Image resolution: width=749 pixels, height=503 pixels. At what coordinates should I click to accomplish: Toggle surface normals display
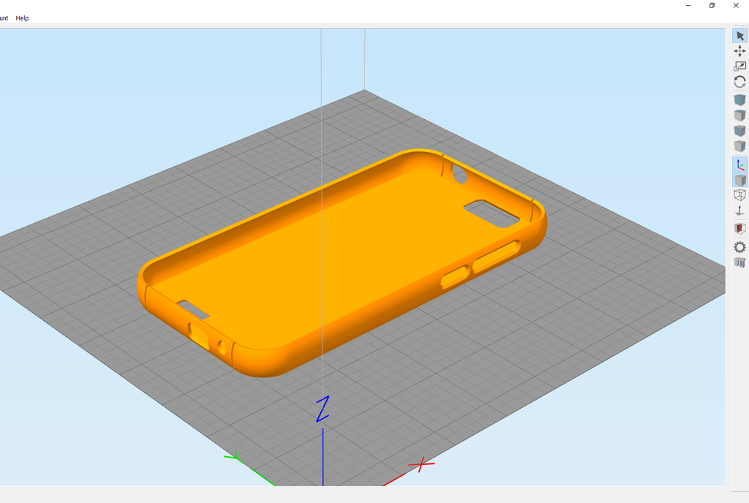740,211
